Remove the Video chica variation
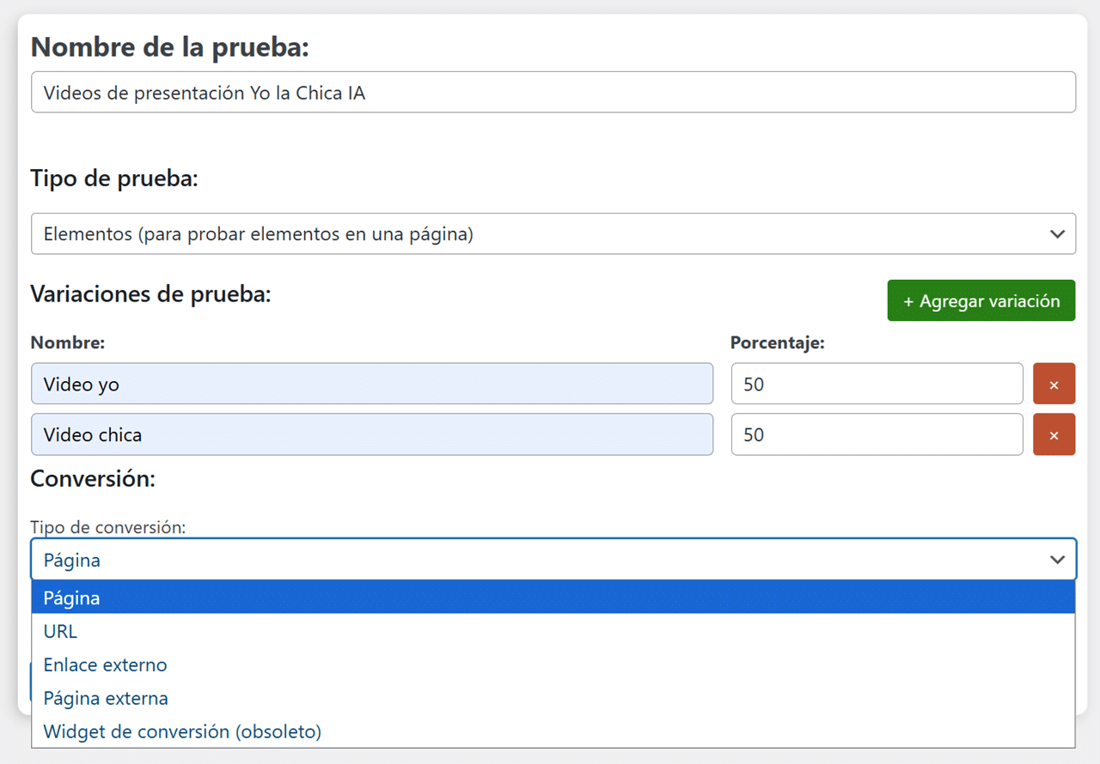 click(1054, 434)
